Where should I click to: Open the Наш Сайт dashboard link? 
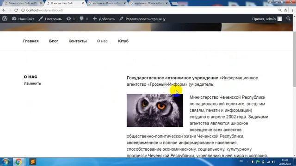point(23,19)
